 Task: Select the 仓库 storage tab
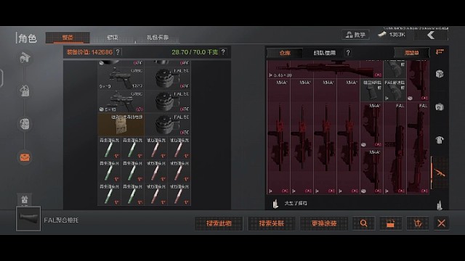click(285, 53)
